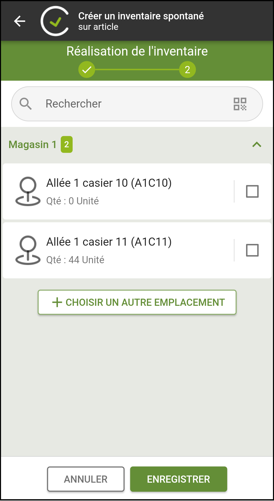Click the Enregistrer button
274x501 pixels.
pyautogui.click(x=179, y=479)
